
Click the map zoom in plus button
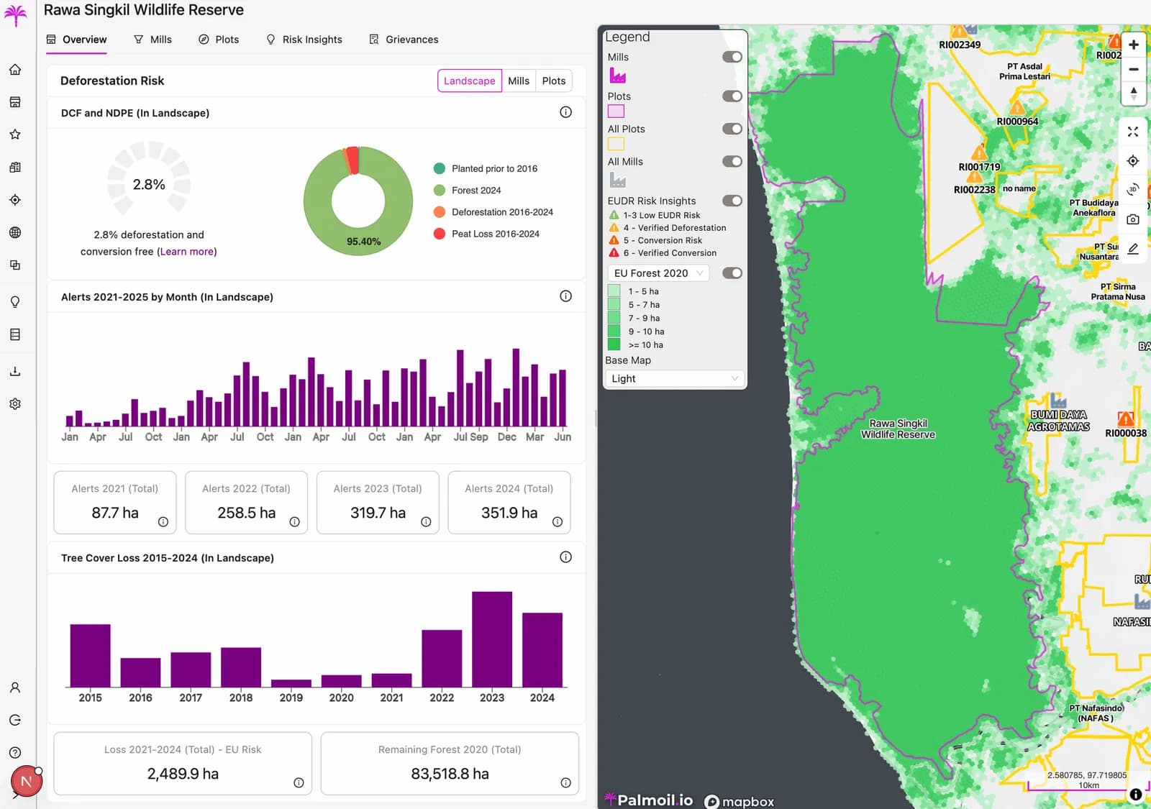tap(1133, 45)
